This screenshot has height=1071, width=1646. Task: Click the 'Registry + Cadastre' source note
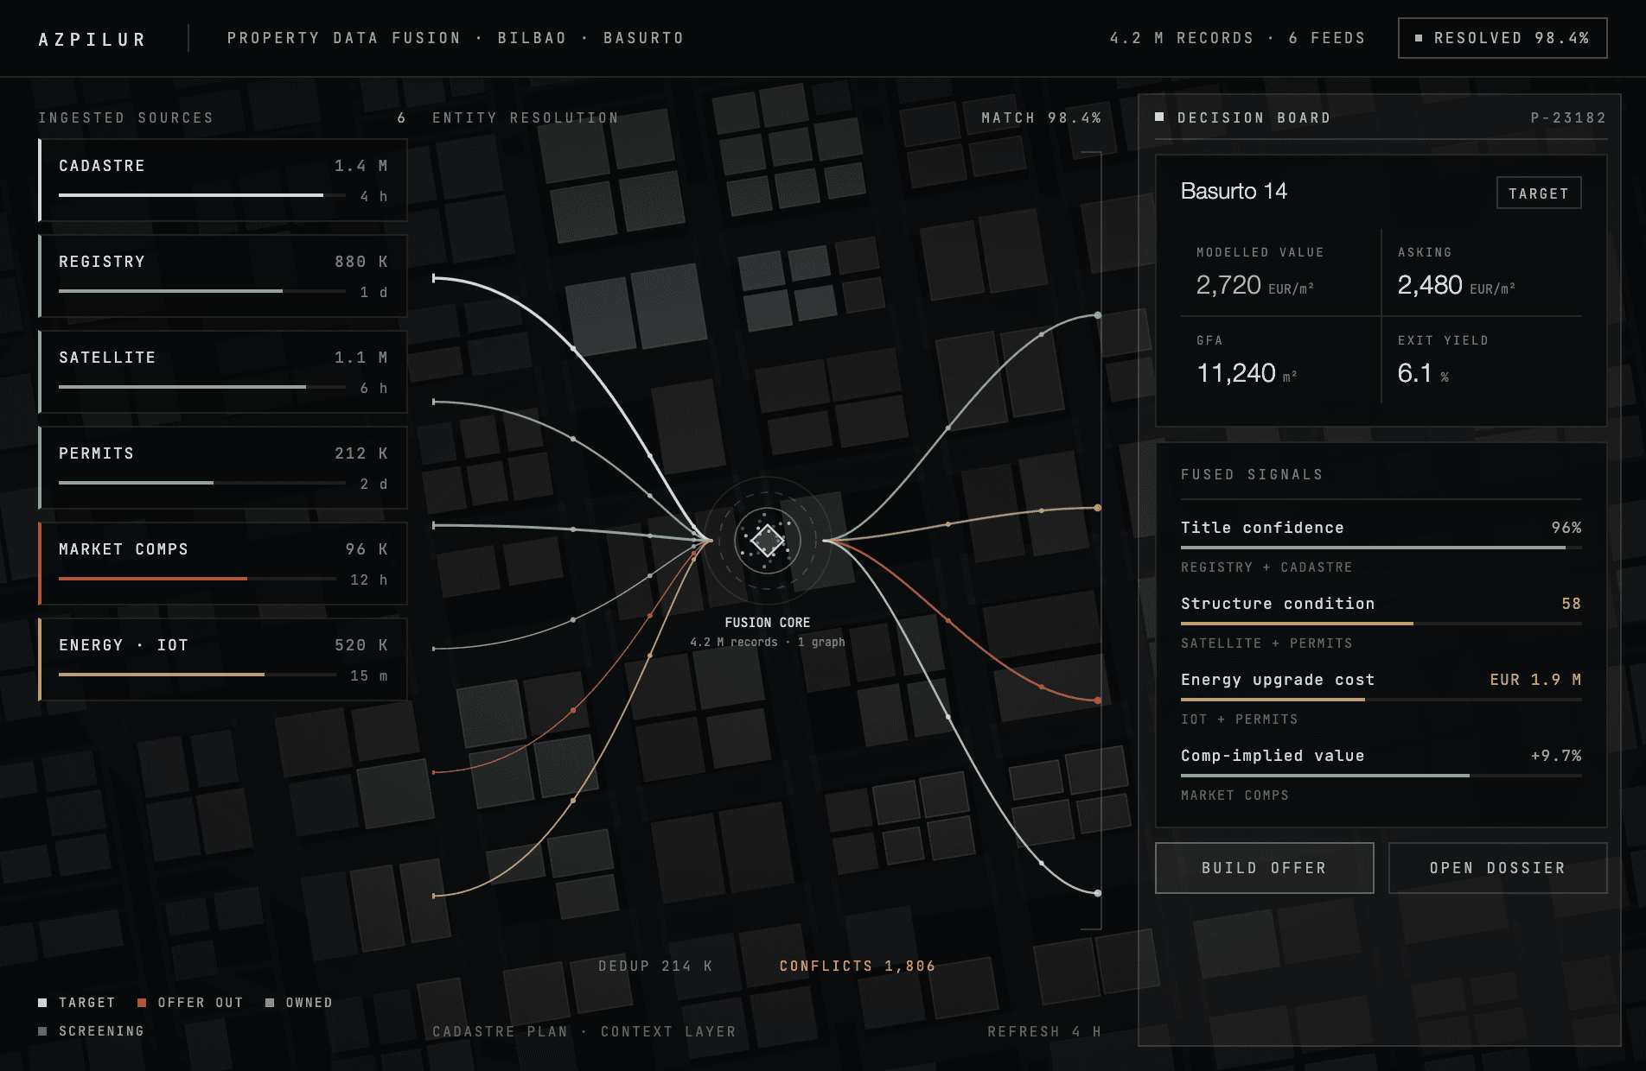coord(1266,567)
